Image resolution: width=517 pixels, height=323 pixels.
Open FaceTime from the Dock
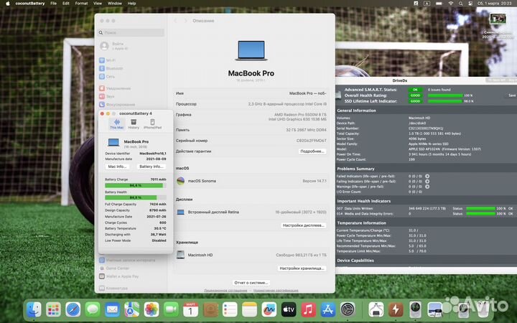click(x=171, y=309)
